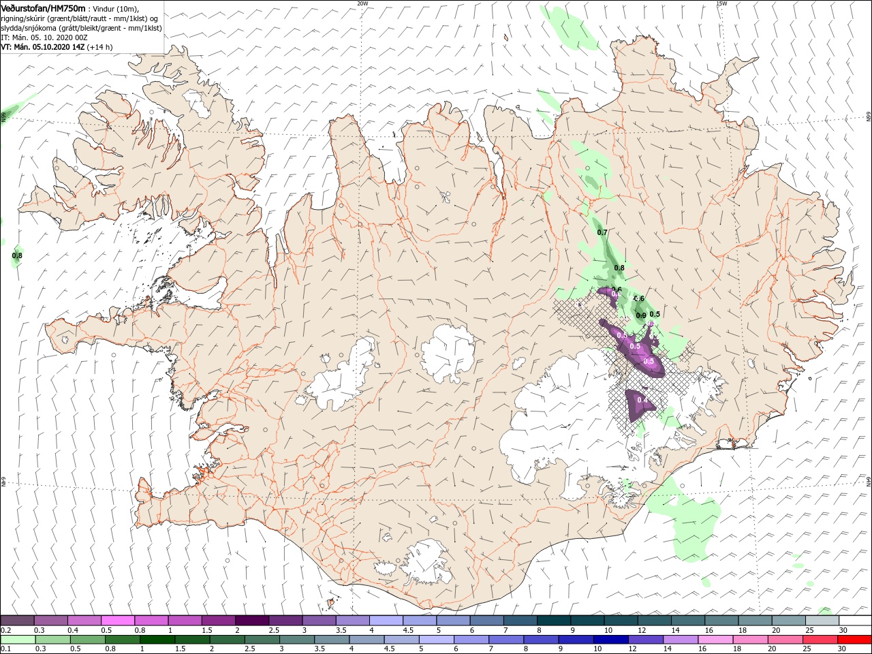872x654 pixels.
Task: Click the 0.1 label under the rain legend
Action: coord(5,649)
